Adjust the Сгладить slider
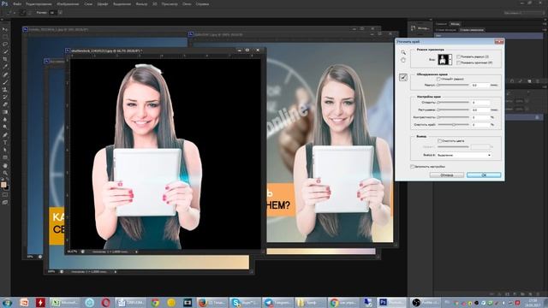 click(453, 103)
